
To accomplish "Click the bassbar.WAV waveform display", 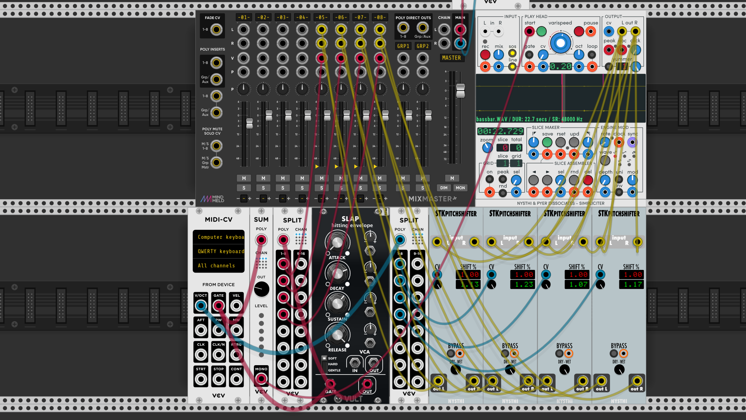I will [x=561, y=98].
